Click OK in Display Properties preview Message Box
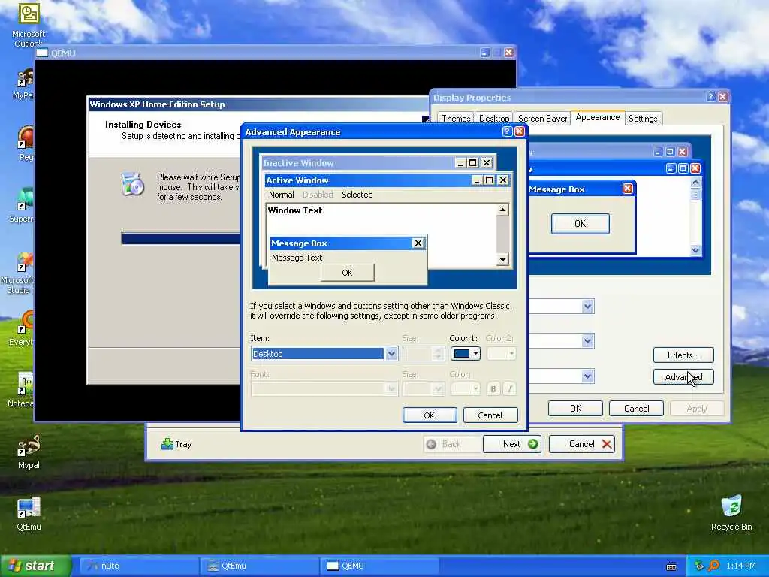 coord(581,223)
